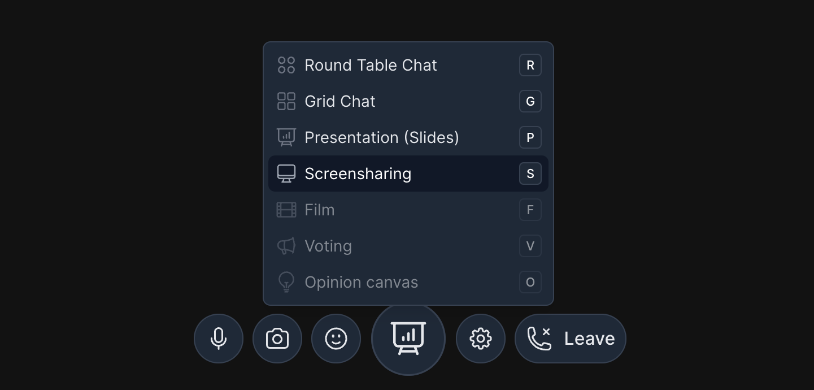814x390 pixels.
Task: Open the emoji reactions panel
Action: pos(336,338)
